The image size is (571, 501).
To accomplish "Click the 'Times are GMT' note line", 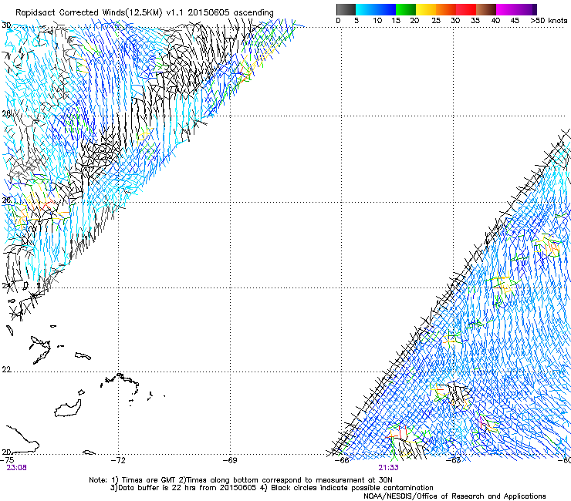I will click(x=241, y=480).
